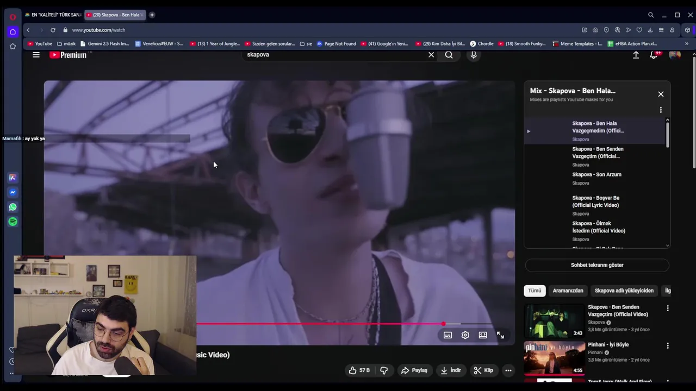Go to YouTube Premium home logo

(x=69, y=55)
